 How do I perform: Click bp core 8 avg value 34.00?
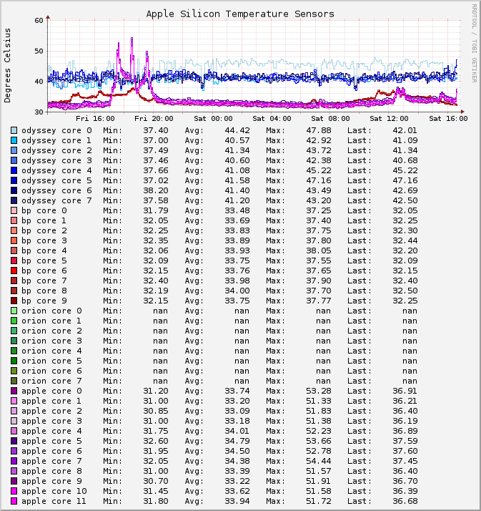click(237, 291)
